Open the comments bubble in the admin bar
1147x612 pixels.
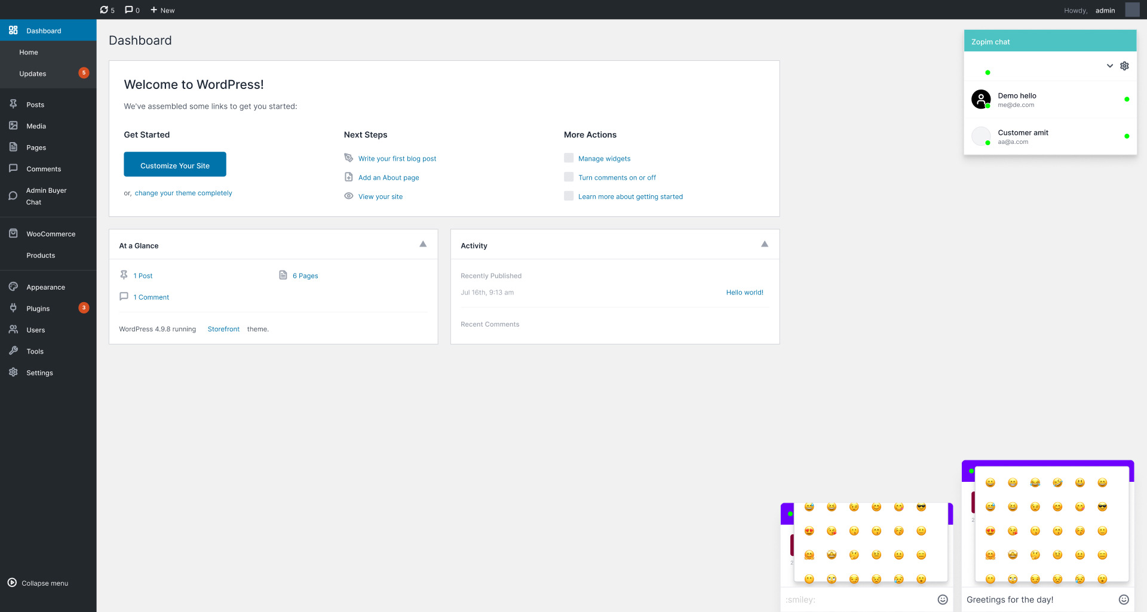[x=128, y=10]
